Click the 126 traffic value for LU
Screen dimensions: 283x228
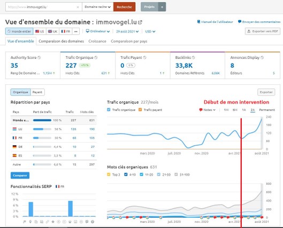coord(73,129)
